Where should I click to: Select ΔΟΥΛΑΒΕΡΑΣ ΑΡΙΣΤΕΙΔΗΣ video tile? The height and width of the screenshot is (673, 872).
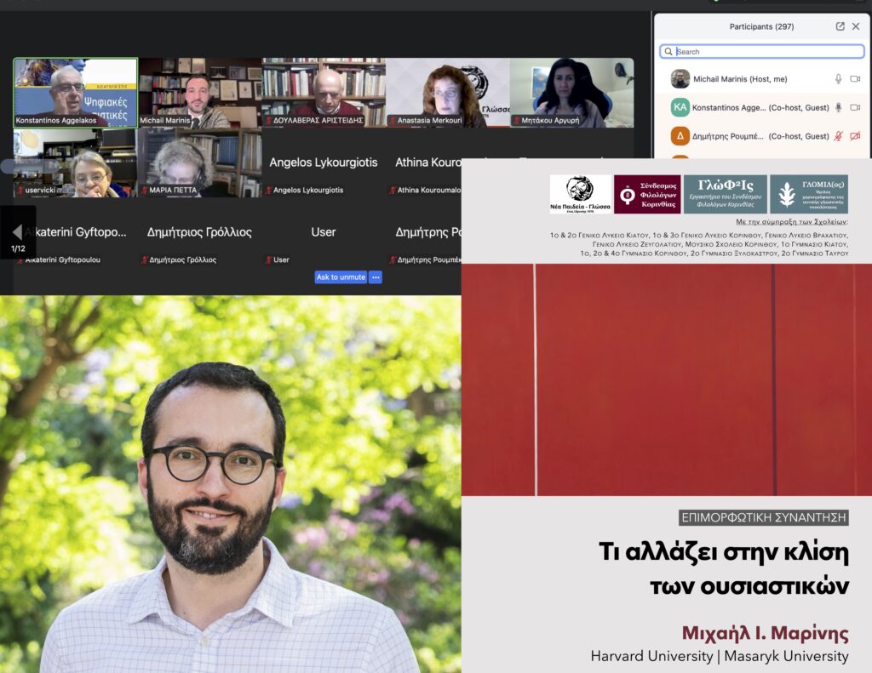click(x=324, y=92)
